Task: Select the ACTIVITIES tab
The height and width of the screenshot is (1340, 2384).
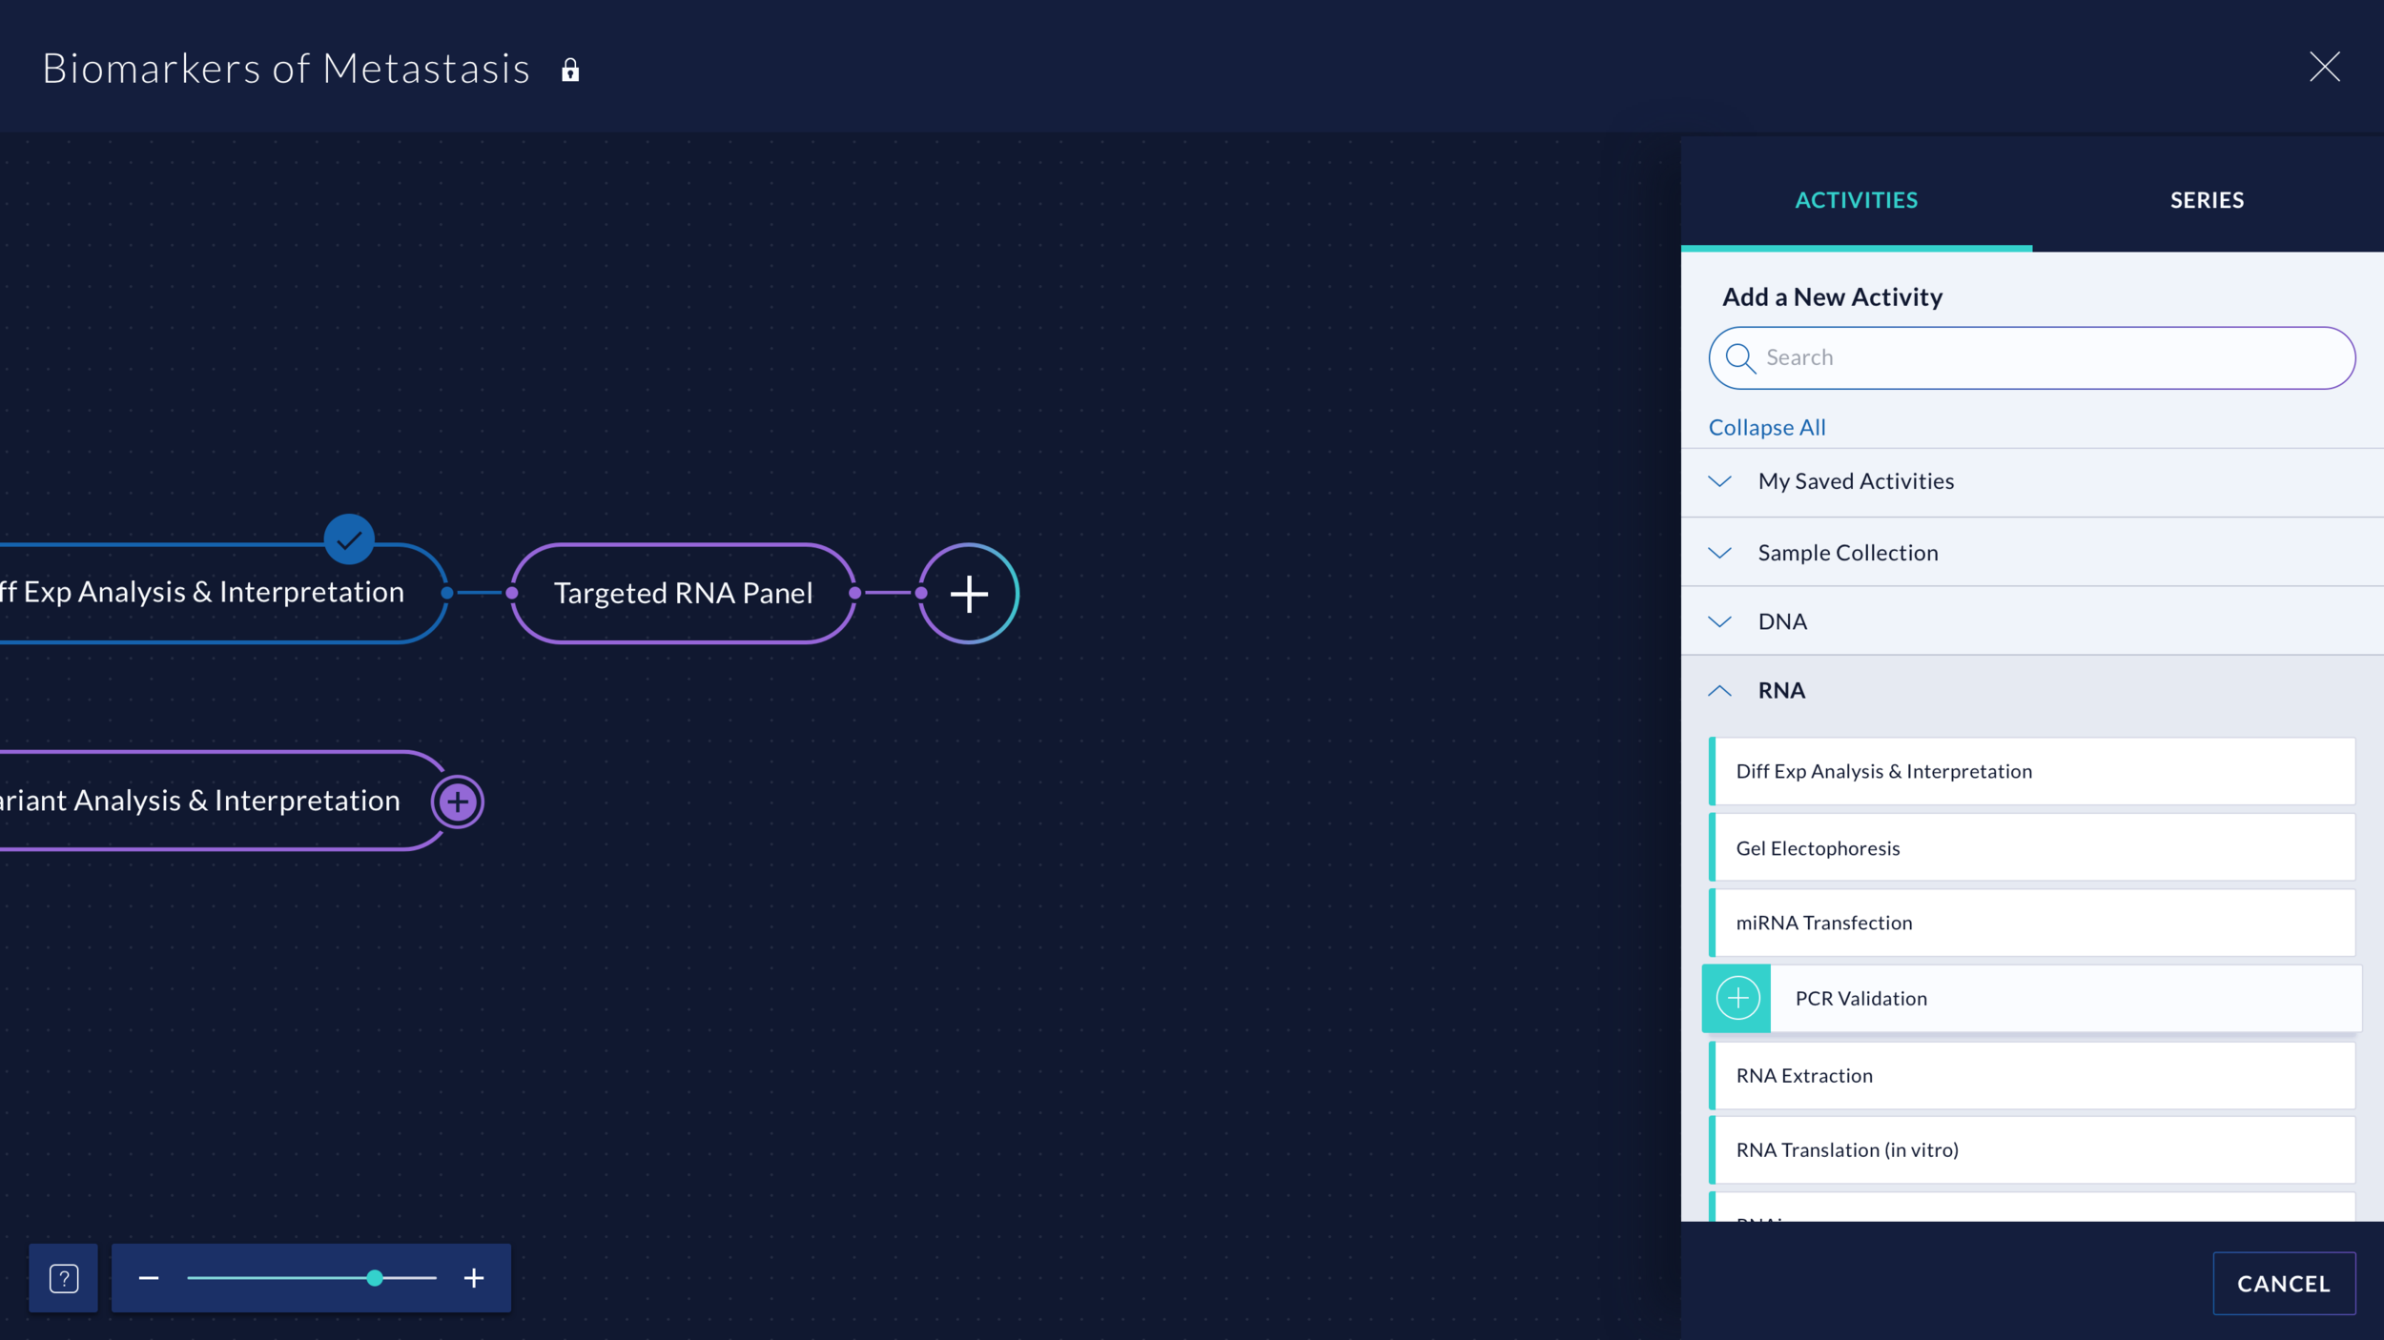Action: coord(1857,200)
